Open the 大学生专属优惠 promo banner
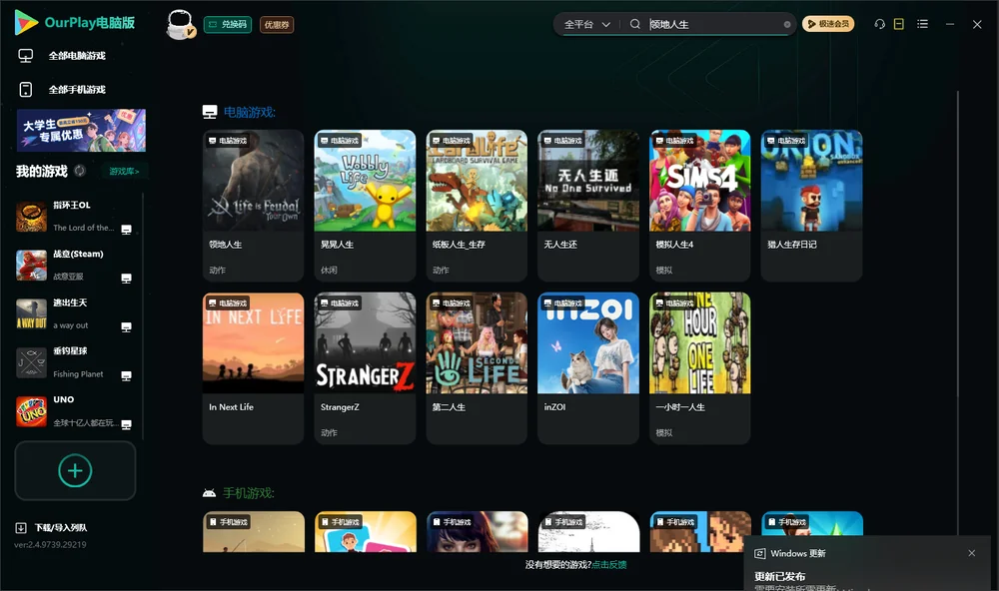The width and height of the screenshot is (999, 591). pyautogui.click(x=81, y=131)
